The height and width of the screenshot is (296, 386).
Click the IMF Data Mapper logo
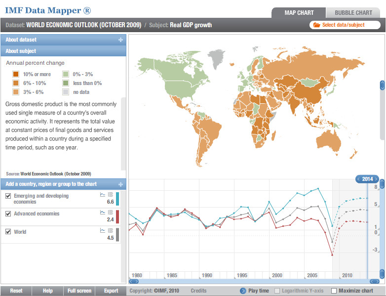coord(48,10)
